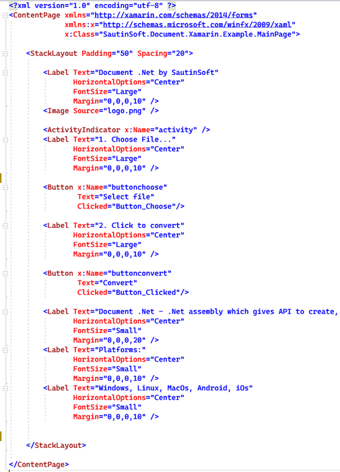Collapse the StackLayout element

(x=5, y=53)
